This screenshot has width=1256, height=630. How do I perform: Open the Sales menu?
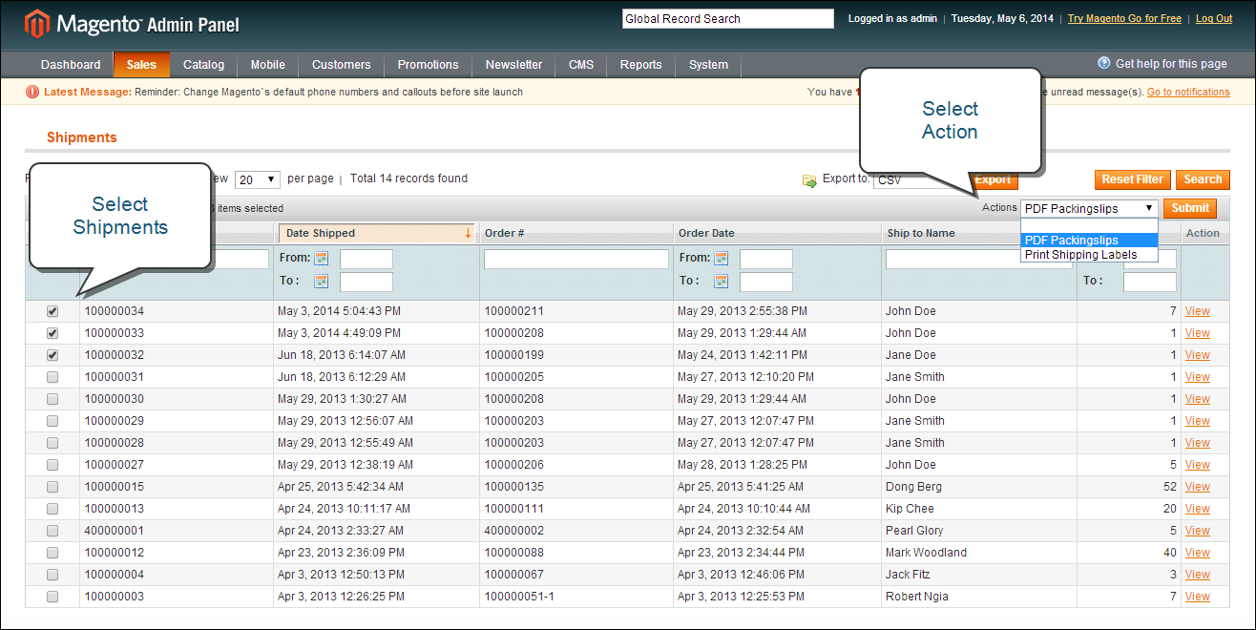pyautogui.click(x=141, y=65)
